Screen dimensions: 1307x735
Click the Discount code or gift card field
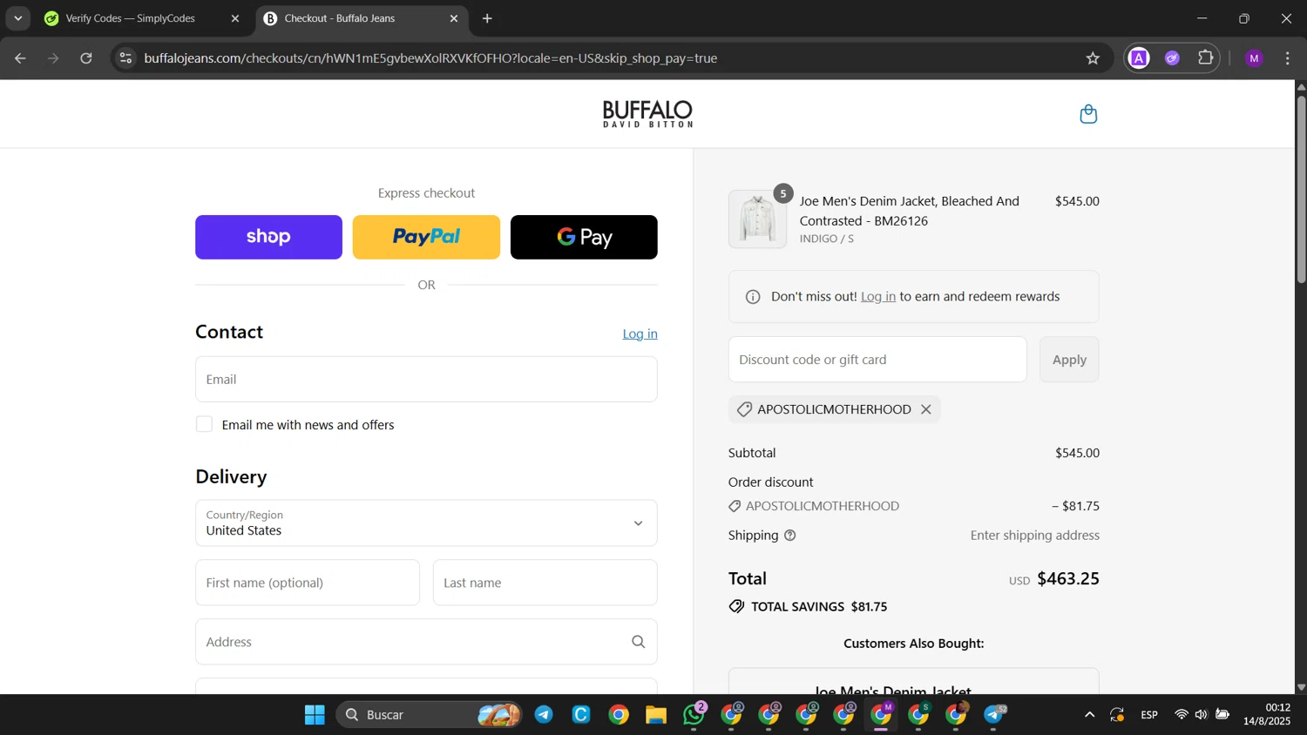pyautogui.click(x=877, y=360)
